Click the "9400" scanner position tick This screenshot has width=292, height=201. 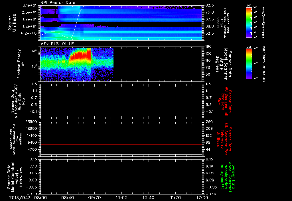click(33, 143)
